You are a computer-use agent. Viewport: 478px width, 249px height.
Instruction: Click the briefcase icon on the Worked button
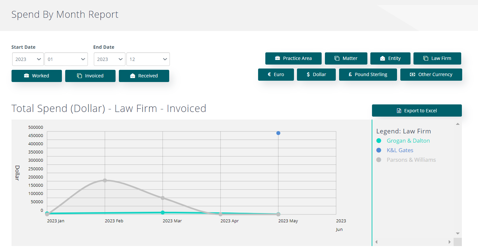(x=26, y=76)
